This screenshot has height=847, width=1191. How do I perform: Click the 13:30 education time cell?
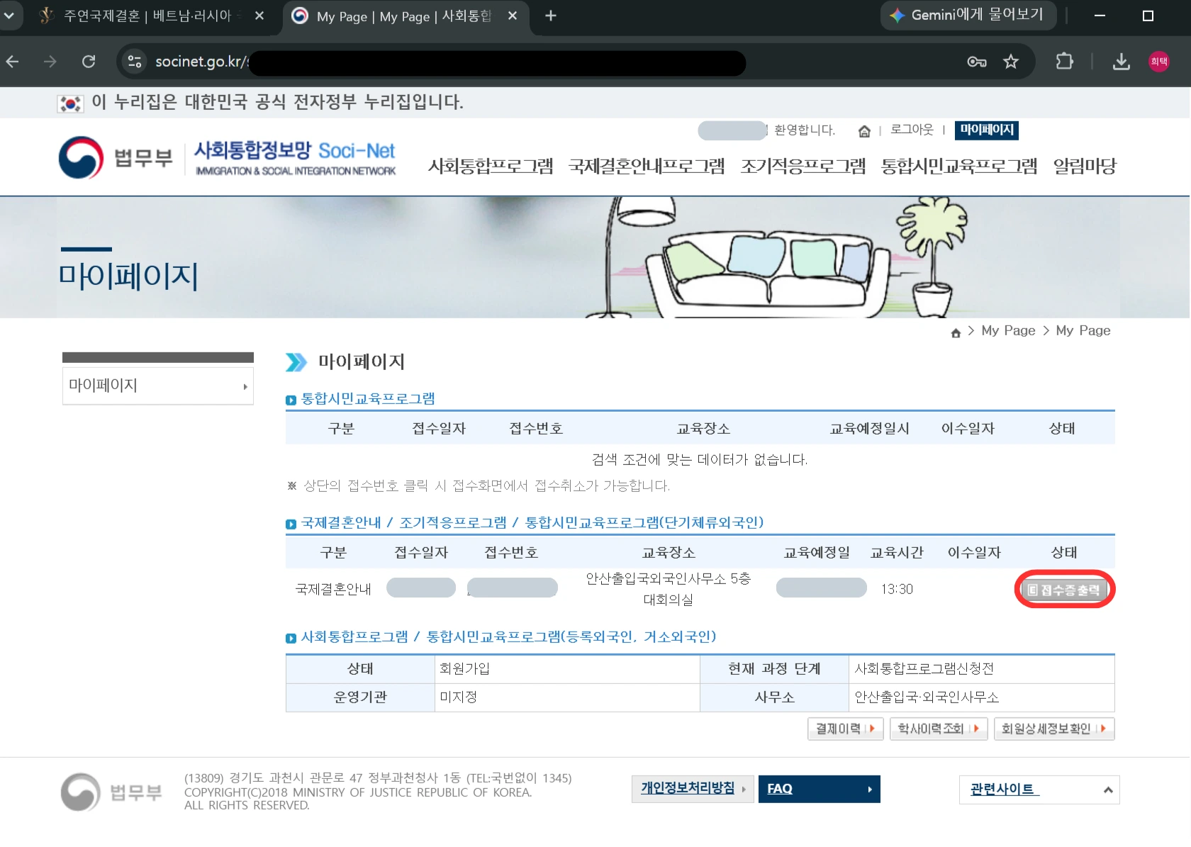(x=897, y=590)
